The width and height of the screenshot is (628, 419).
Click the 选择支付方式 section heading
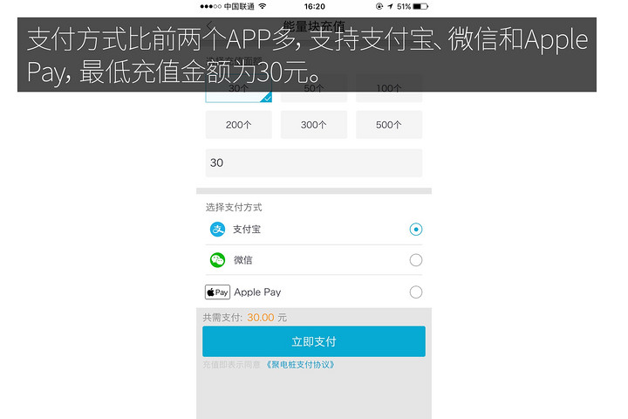(x=234, y=207)
